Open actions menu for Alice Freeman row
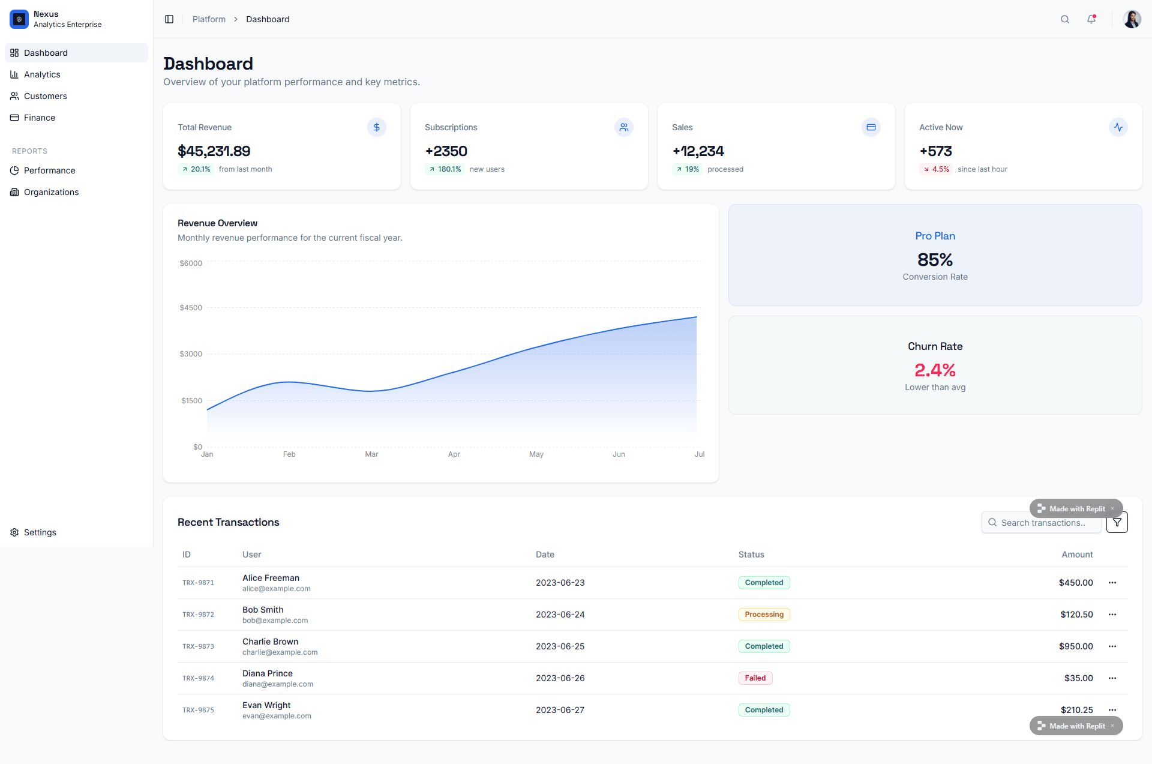 [1112, 583]
